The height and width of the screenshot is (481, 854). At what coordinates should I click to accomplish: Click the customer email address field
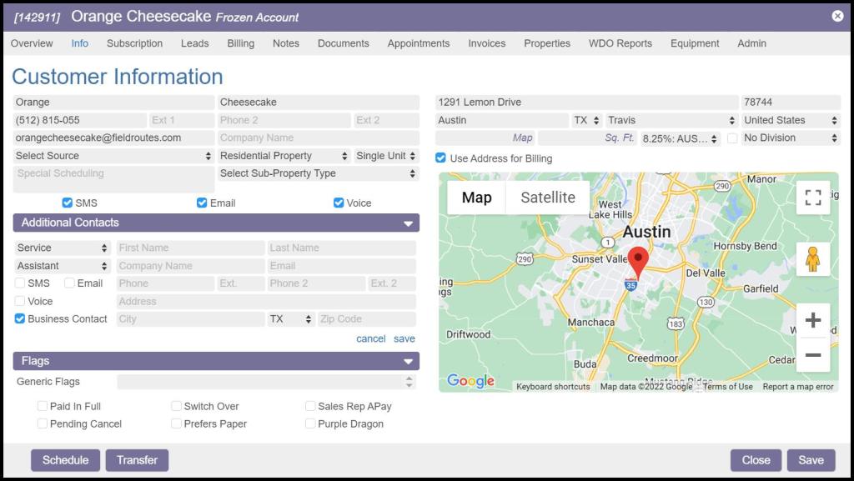pyautogui.click(x=113, y=138)
